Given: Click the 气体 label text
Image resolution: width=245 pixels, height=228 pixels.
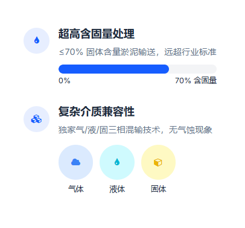Looking at the screenshot, I should pos(76,189).
